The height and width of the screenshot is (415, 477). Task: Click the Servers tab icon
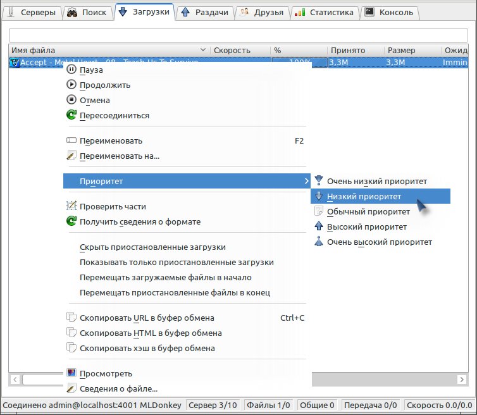(x=11, y=12)
